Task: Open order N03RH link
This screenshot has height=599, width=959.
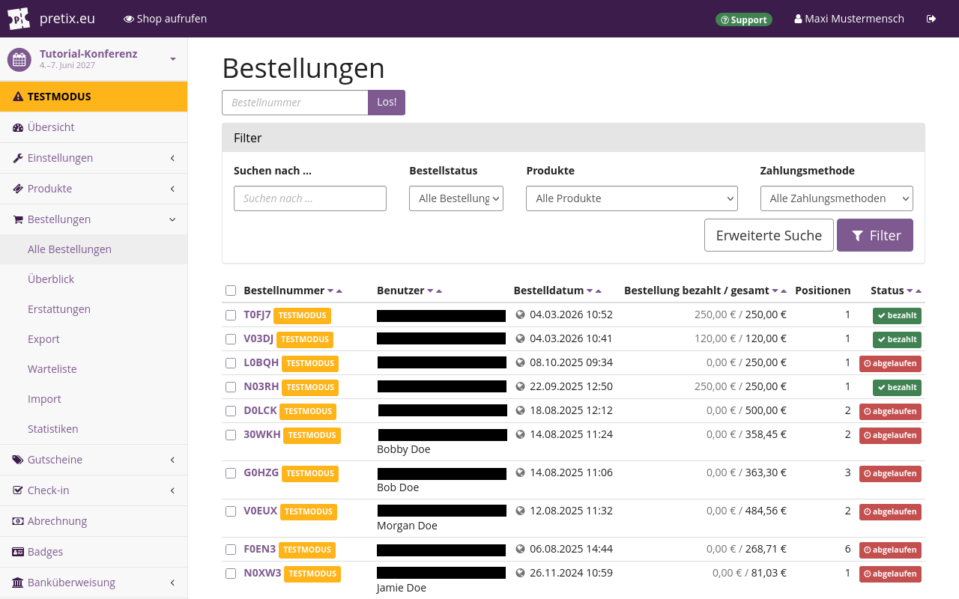Action: pos(261,387)
